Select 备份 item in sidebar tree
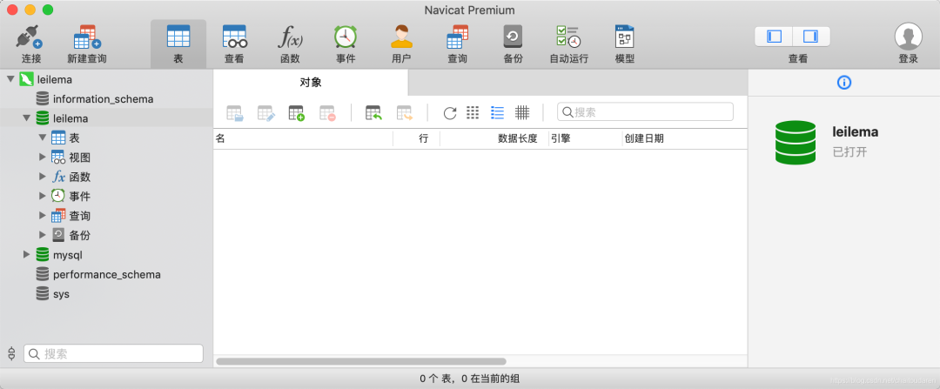The height and width of the screenshot is (389, 940). click(x=80, y=236)
